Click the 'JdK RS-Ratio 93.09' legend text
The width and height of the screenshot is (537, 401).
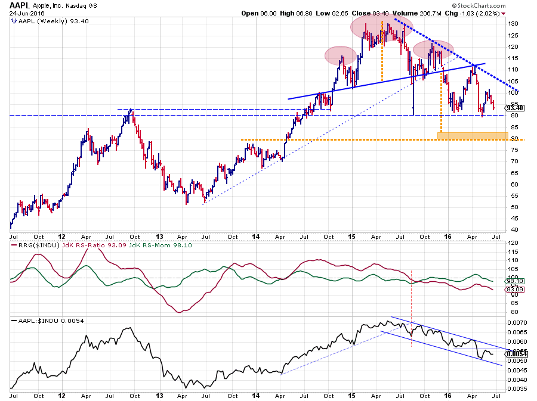click(94, 245)
